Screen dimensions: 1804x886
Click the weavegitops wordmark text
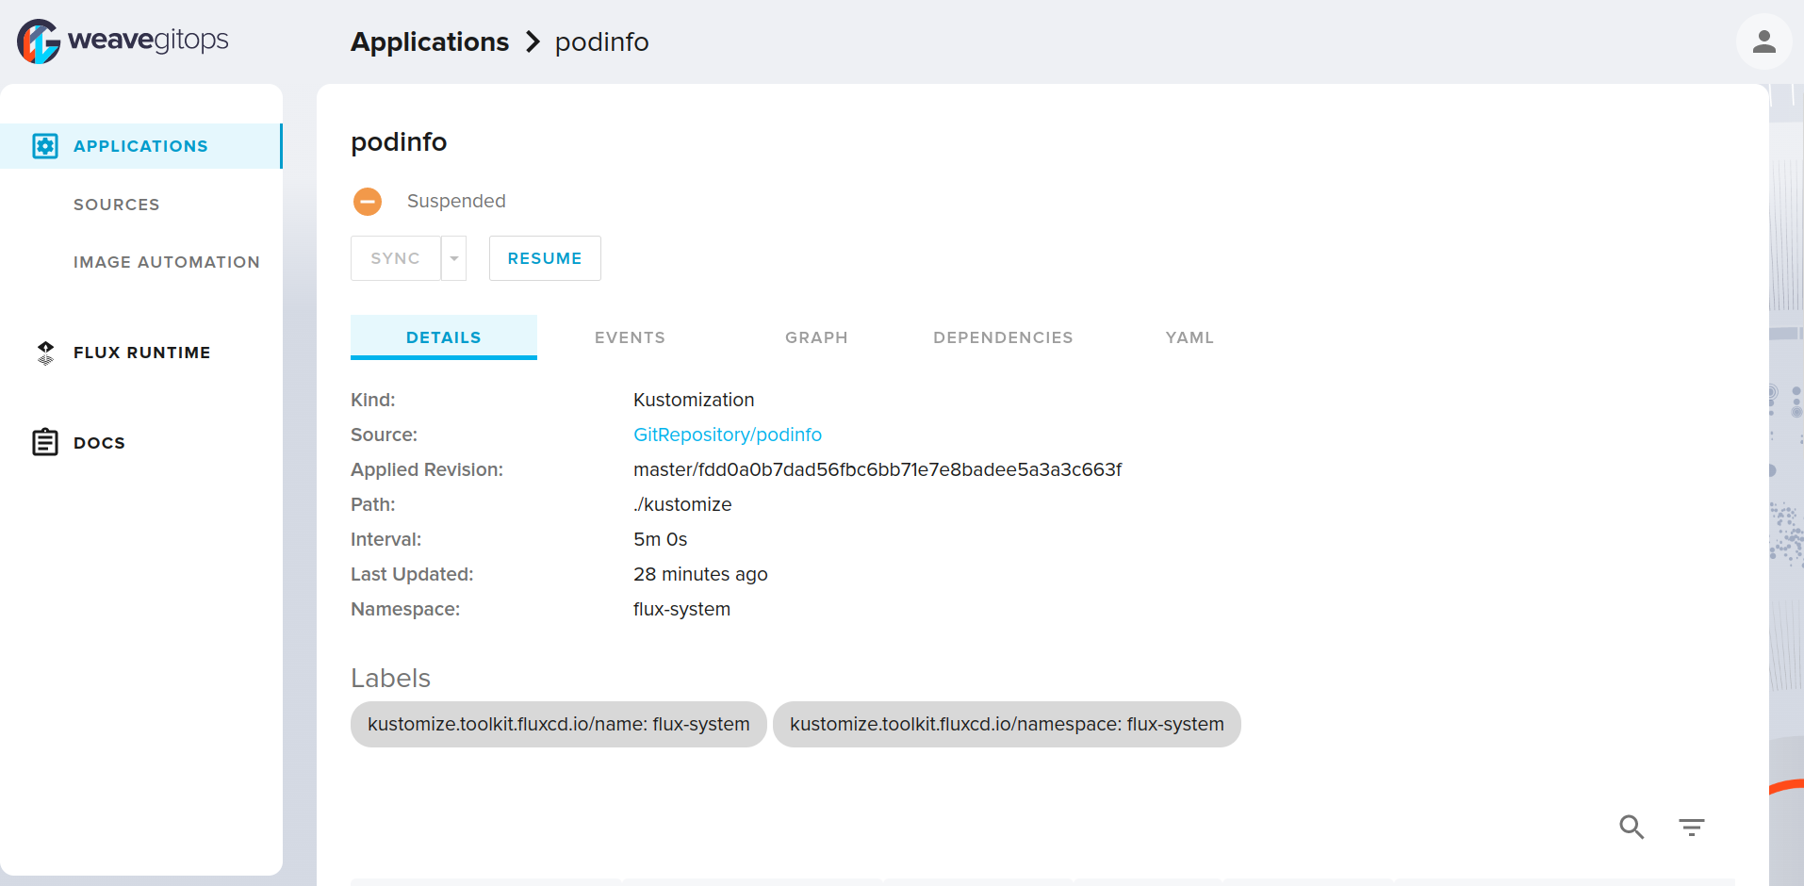point(148,40)
